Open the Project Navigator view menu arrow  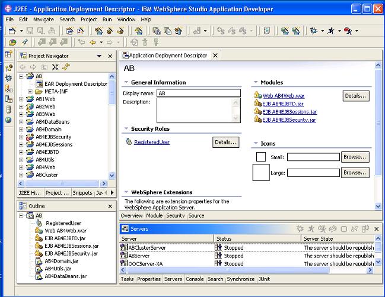(x=99, y=56)
